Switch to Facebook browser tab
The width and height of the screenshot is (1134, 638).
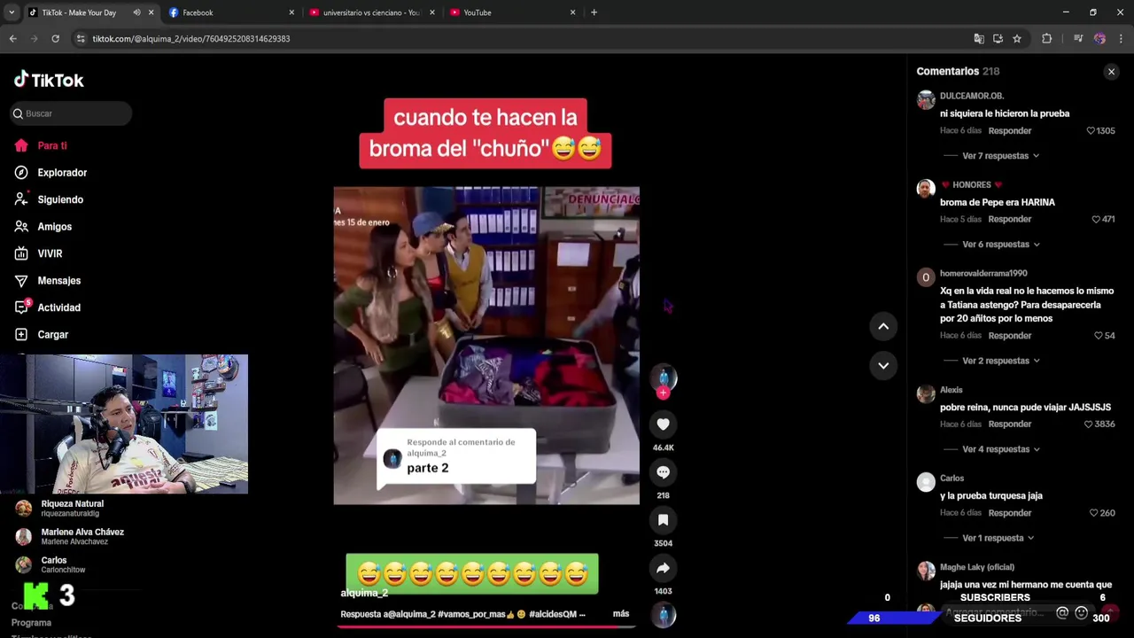230,12
